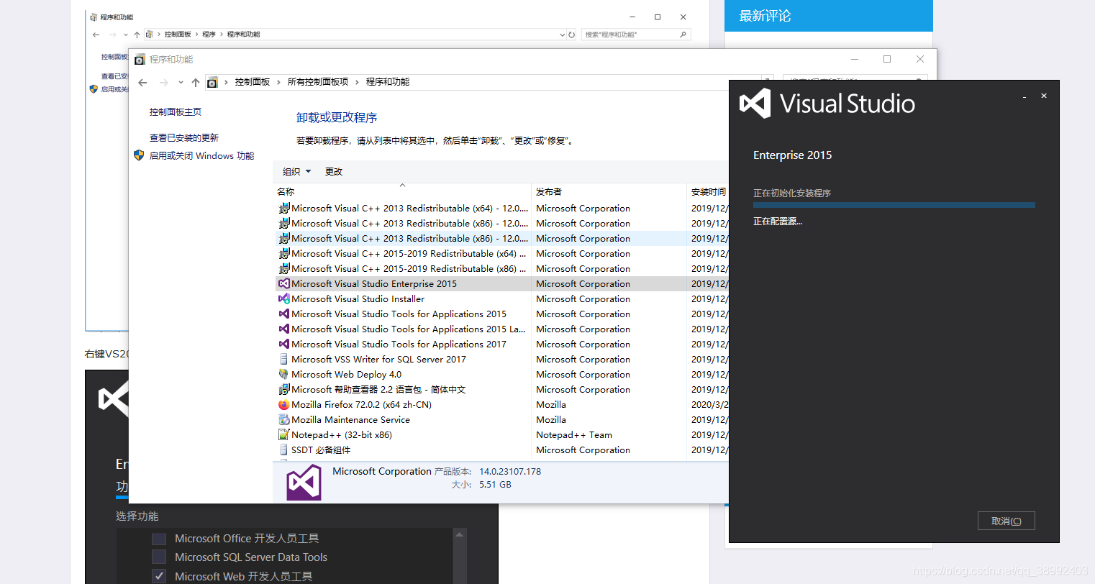Viewport: 1095px width, 584px height.
Task: Click the Mozilla Maintenance Service row icon
Action: click(x=284, y=419)
